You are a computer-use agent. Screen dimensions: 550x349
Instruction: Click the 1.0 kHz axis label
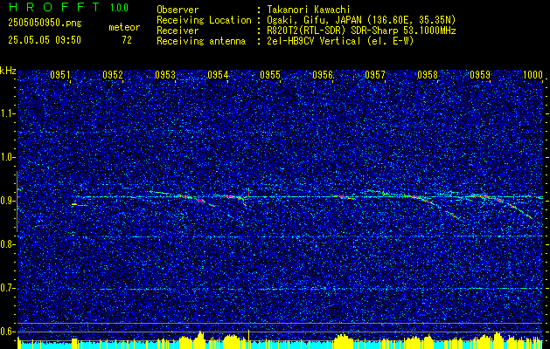tap(7, 158)
